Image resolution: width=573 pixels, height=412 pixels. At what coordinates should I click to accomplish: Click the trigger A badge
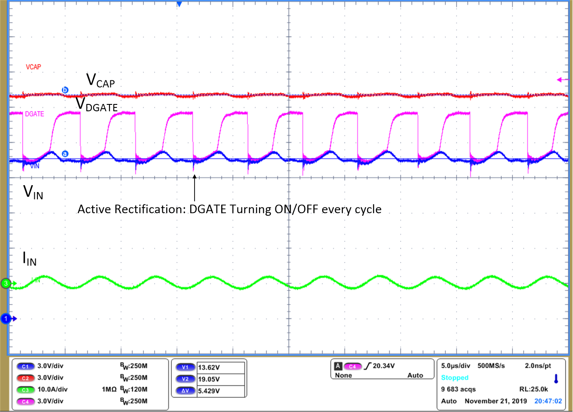pyautogui.click(x=338, y=366)
